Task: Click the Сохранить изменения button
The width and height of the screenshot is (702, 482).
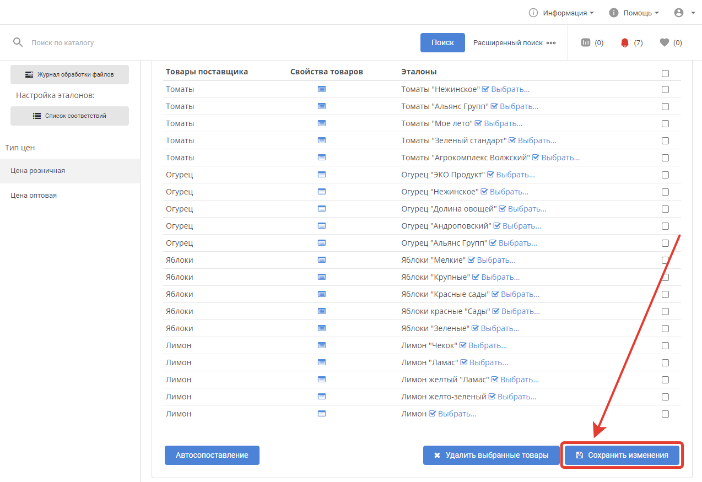Action: tap(622, 456)
